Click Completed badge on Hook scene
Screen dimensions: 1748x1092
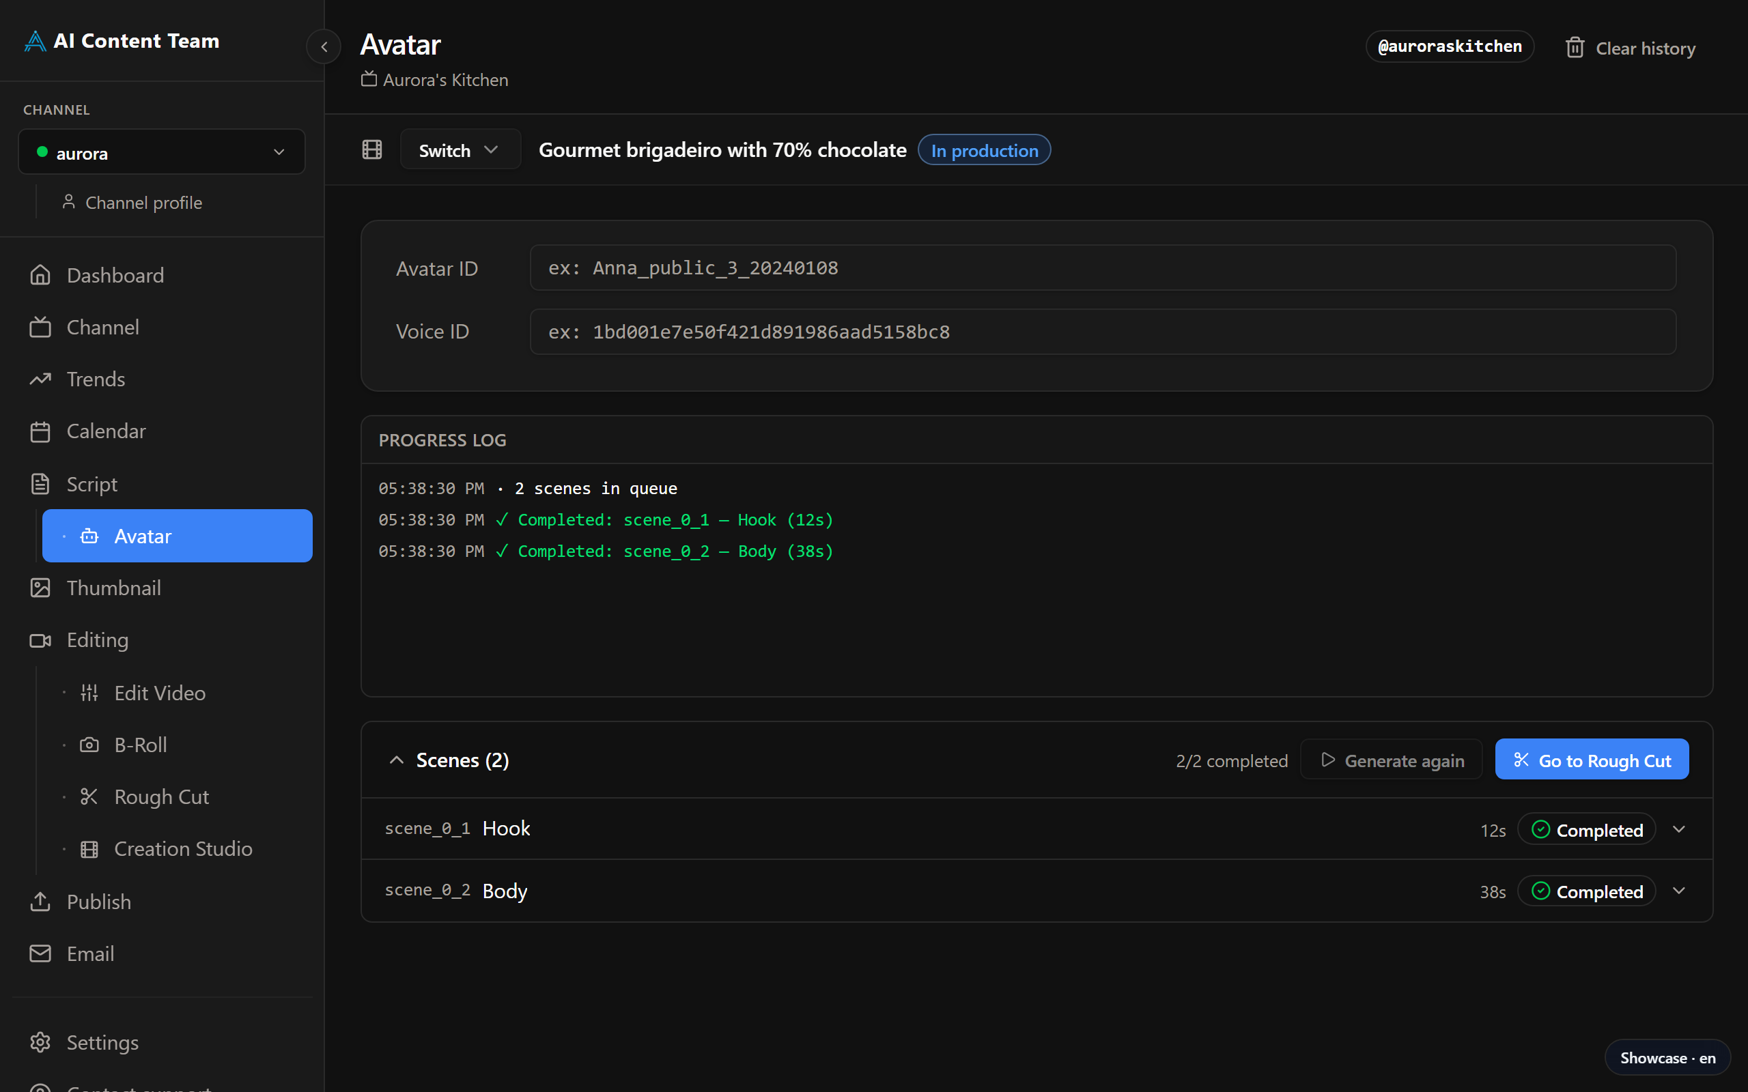coord(1587,829)
